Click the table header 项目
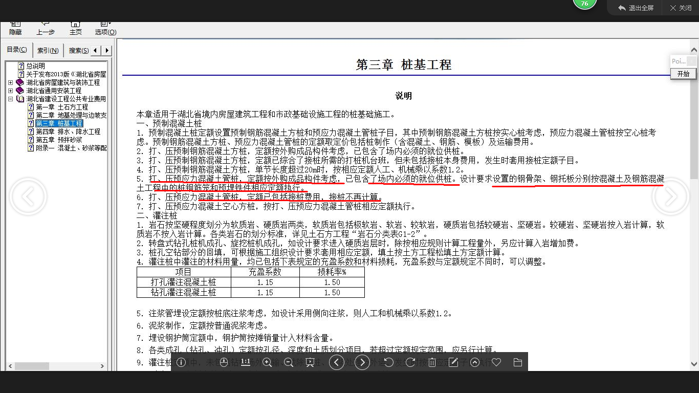 coord(184,272)
